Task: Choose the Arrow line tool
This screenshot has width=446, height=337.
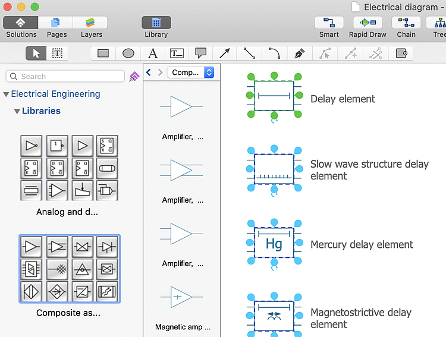Action: pos(225,53)
